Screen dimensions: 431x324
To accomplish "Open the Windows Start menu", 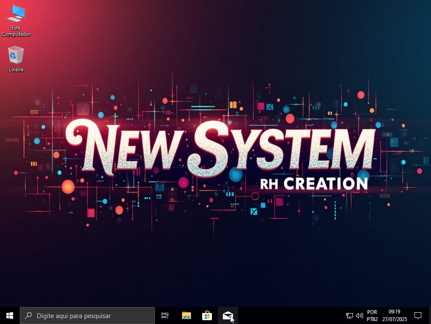I will pyautogui.click(x=10, y=316).
